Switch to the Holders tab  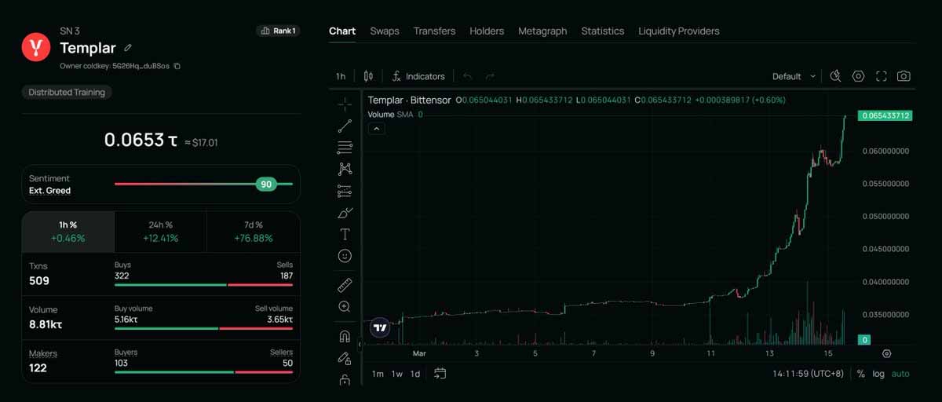487,31
